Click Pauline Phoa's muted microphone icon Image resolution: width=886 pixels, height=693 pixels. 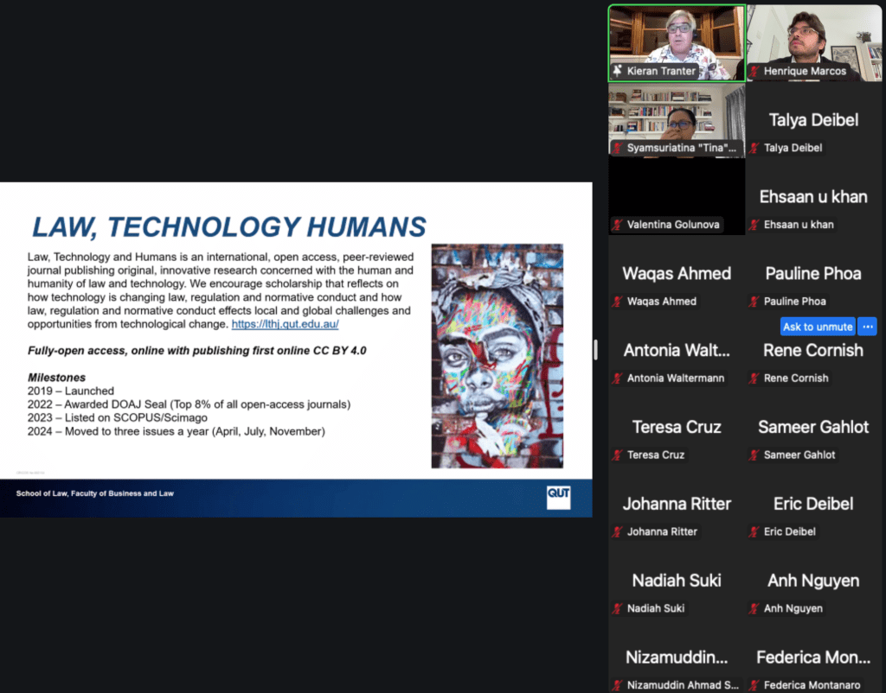click(x=754, y=302)
